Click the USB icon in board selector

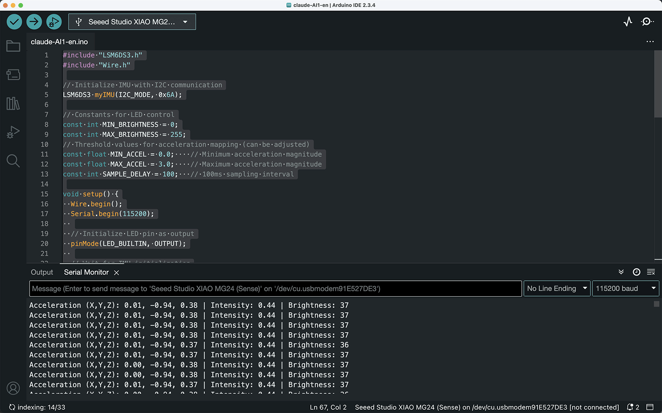[x=79, y=22]
